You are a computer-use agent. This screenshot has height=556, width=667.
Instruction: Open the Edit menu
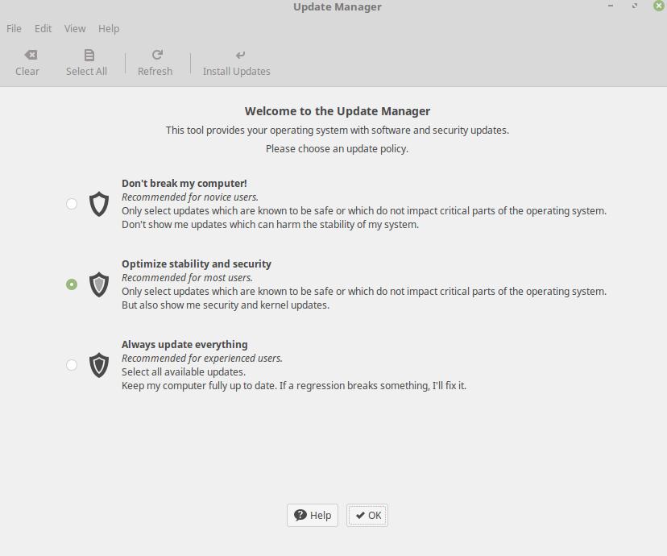[43, 28]
